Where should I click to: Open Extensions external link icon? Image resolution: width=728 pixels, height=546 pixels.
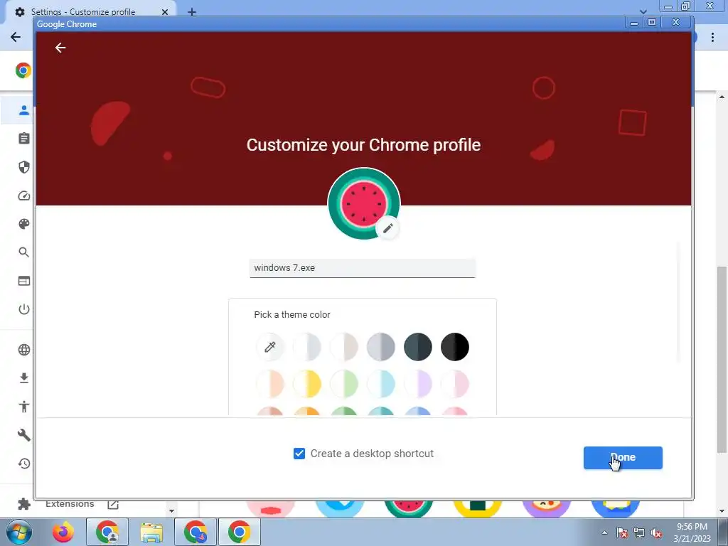tap(113, 504)
